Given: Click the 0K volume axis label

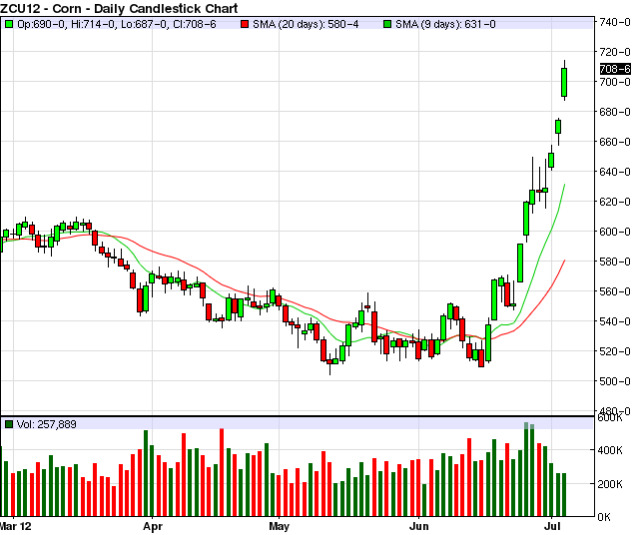Looking at the screenshot, I should [604, 517].
